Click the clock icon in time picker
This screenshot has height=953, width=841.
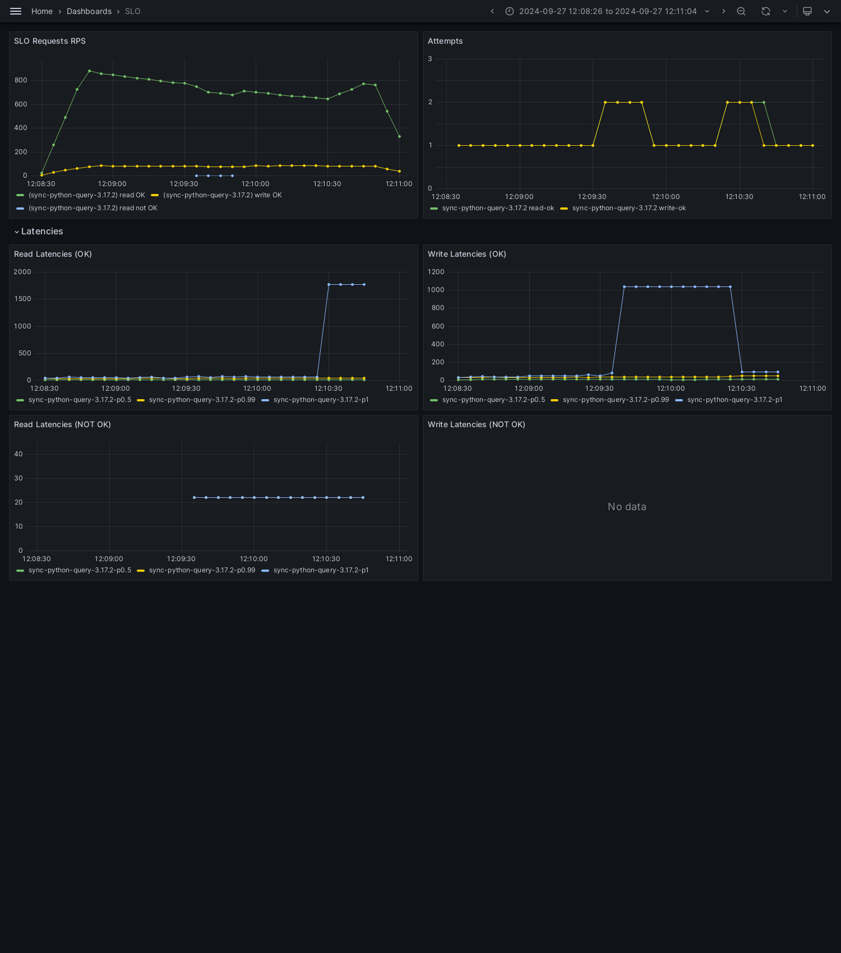tap(510, 11)
